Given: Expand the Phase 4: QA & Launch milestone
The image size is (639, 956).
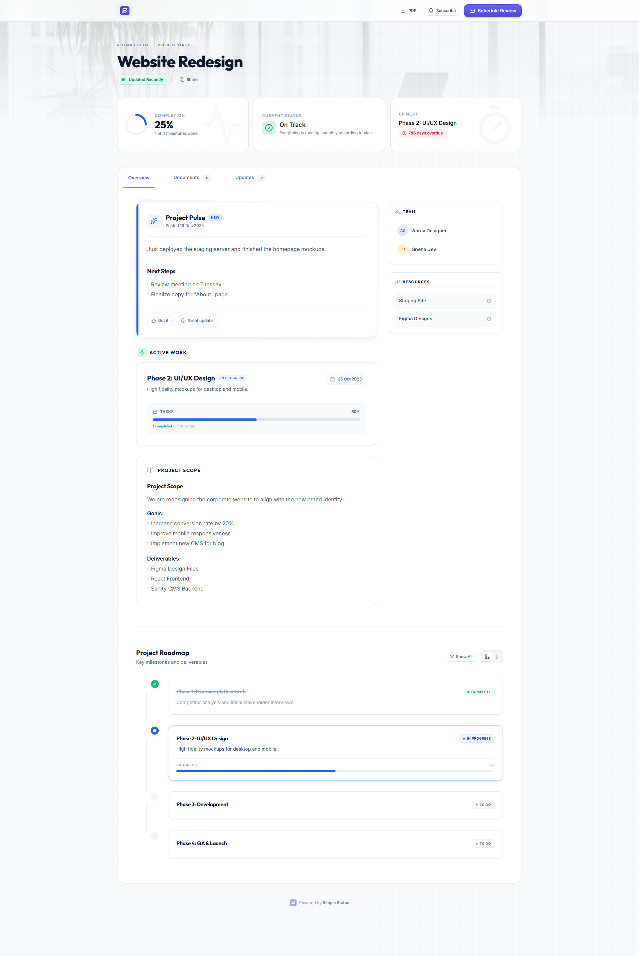Looking at the screenshot, I should pos(335,844).
